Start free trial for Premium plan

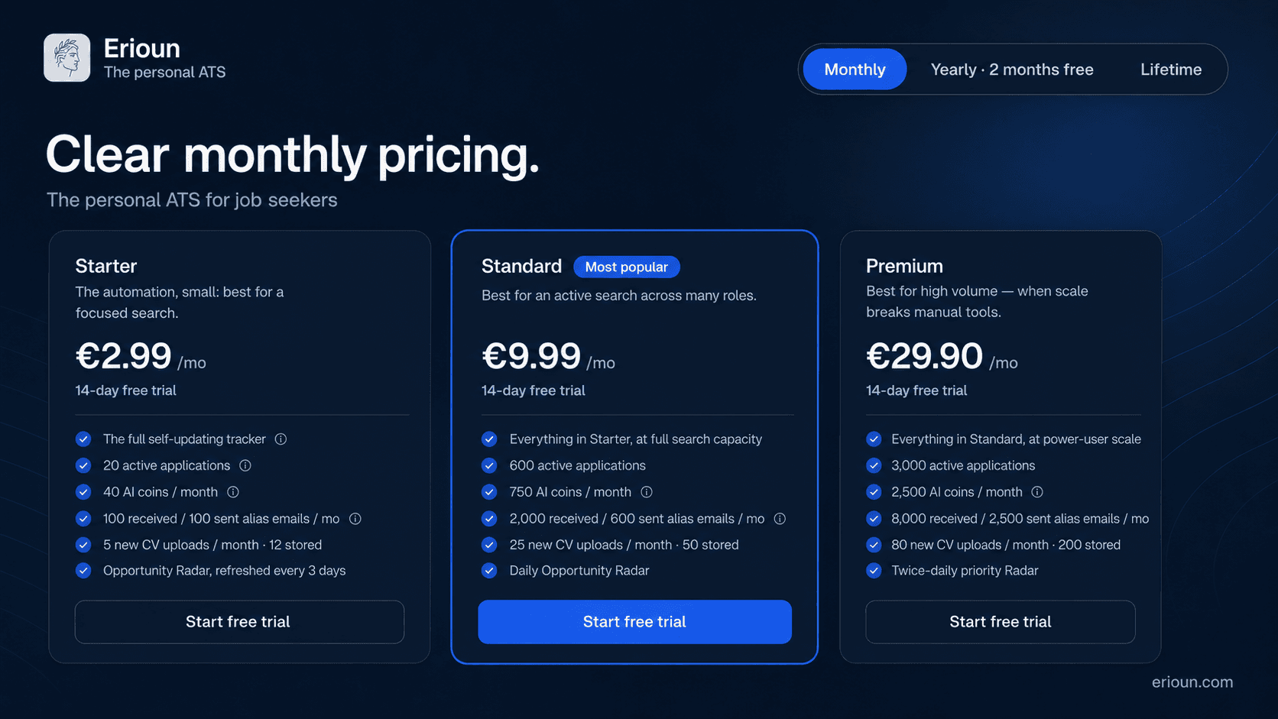(1000, 622)
